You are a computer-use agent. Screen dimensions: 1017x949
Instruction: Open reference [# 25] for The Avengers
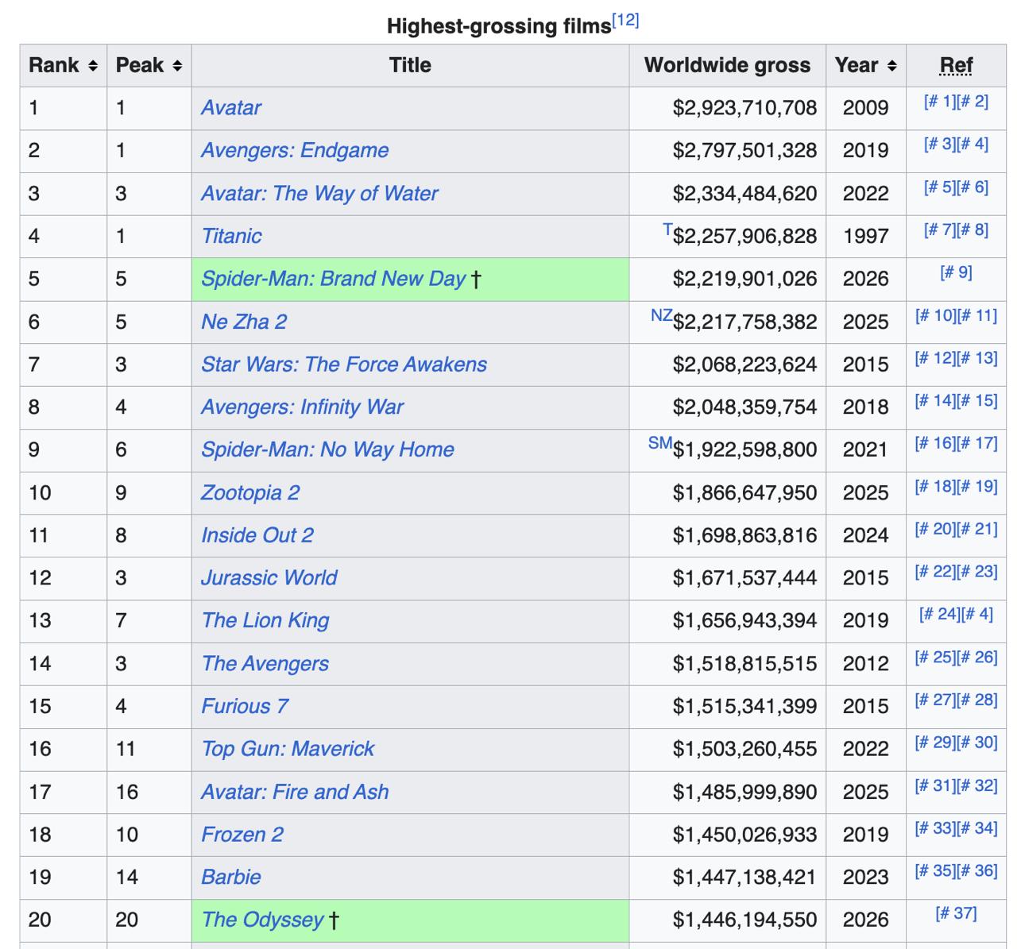(936, 658)
